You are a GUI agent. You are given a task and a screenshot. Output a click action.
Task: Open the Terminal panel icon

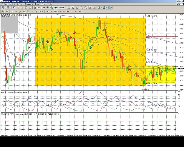click(x=26, y=8)
